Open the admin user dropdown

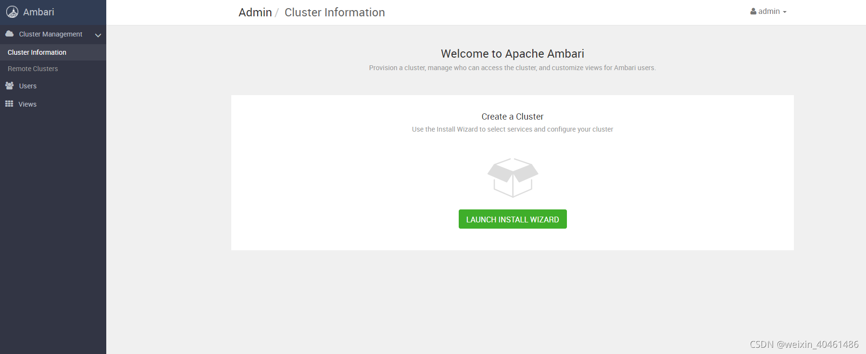[768, 12]
